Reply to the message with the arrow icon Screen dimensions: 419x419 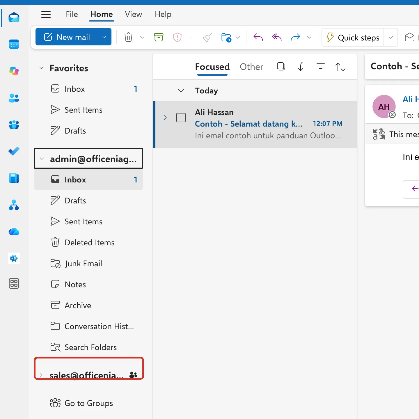258,37
